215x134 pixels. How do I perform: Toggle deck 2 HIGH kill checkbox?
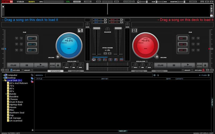[146, 67]
